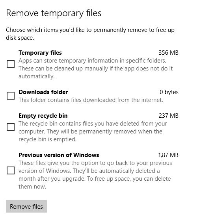199x224 pixels.
Task: Click the Remove temporary files heading
Action: point(54,13)
